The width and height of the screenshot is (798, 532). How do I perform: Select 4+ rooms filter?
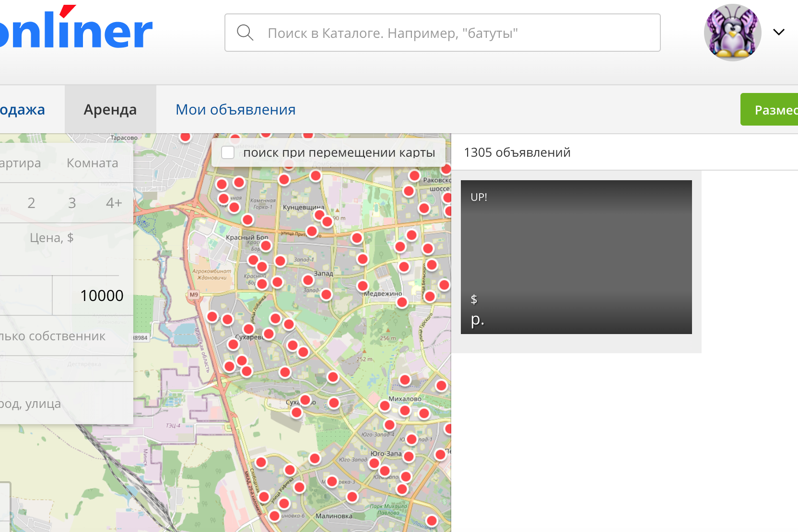tap(114, 203)
